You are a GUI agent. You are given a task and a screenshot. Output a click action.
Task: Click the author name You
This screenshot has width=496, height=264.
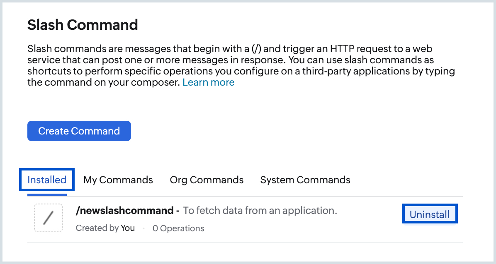click(x=128, y=228)
